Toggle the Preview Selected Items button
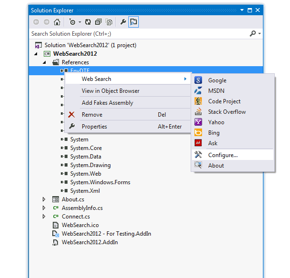 click(x=134, y=22)
